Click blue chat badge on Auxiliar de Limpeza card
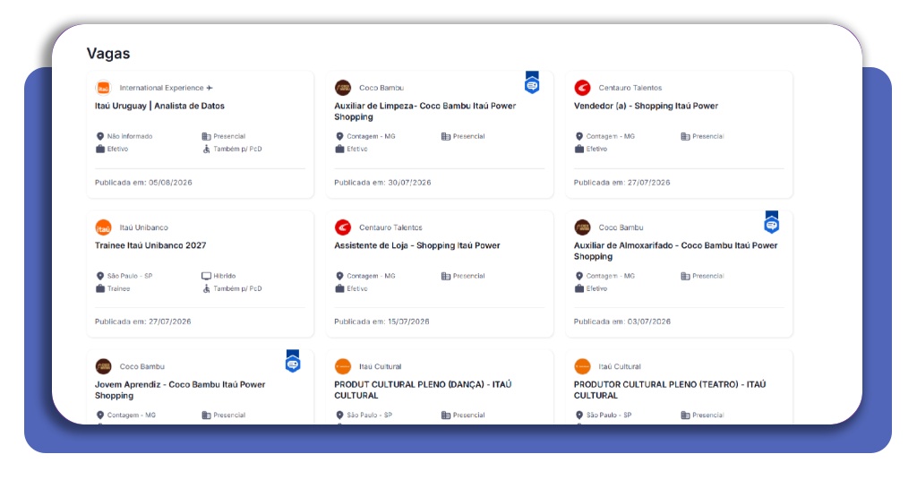The image size is (917, 480). pos(532,82)
